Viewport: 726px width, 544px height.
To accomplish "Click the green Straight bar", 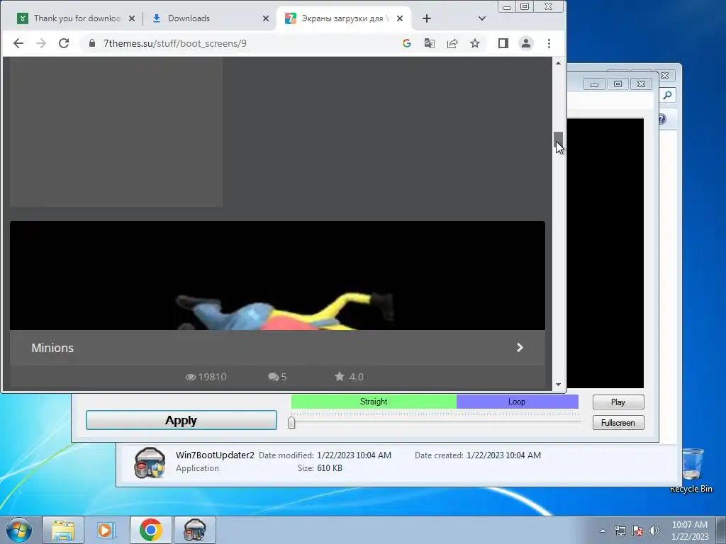I will pos(374,402).
